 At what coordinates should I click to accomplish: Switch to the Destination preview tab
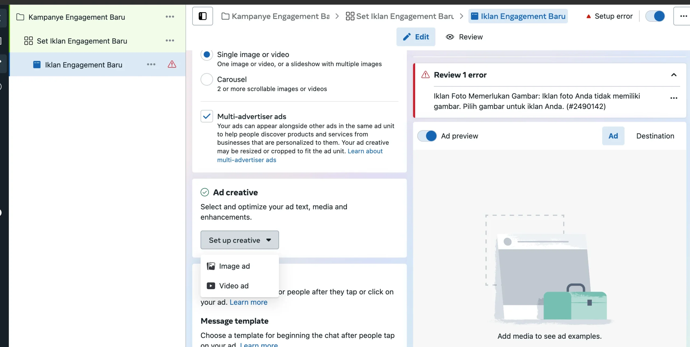pyautogui.click(x=655, y=136)
